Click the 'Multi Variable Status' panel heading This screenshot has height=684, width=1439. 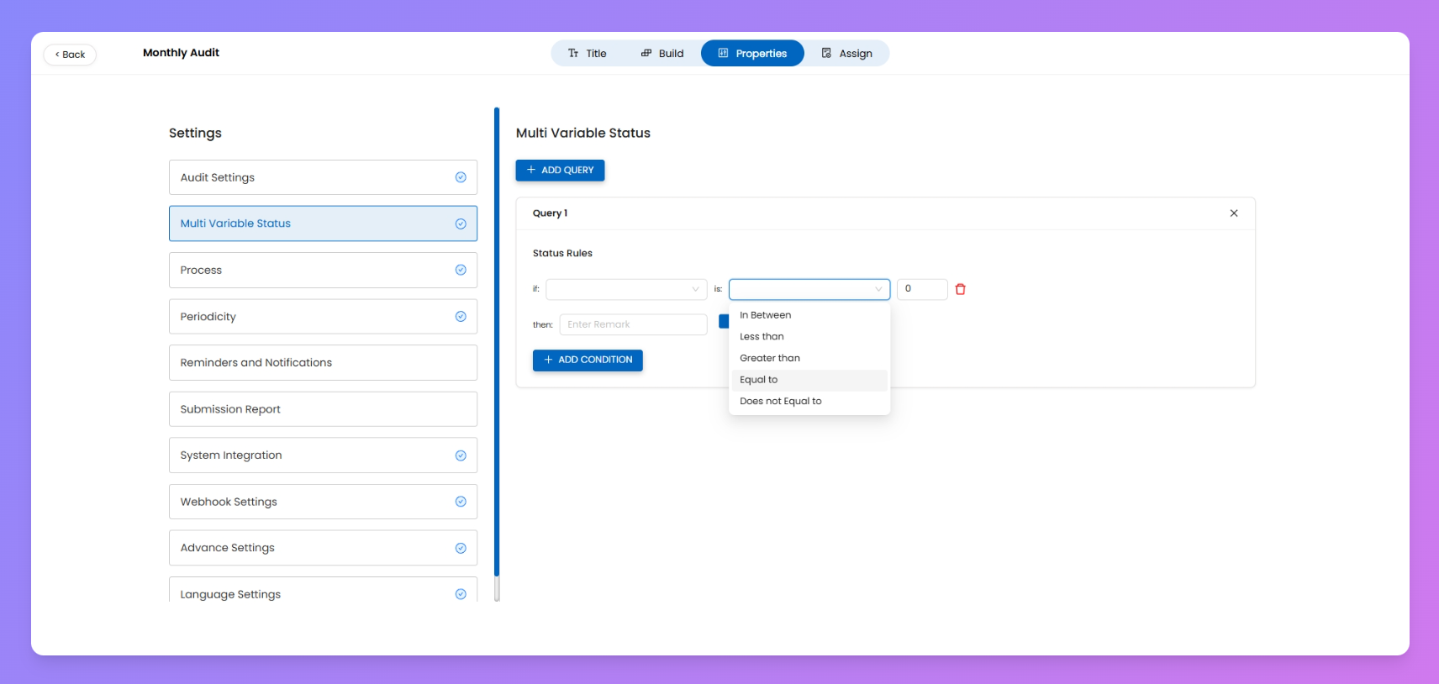(583, 133)
